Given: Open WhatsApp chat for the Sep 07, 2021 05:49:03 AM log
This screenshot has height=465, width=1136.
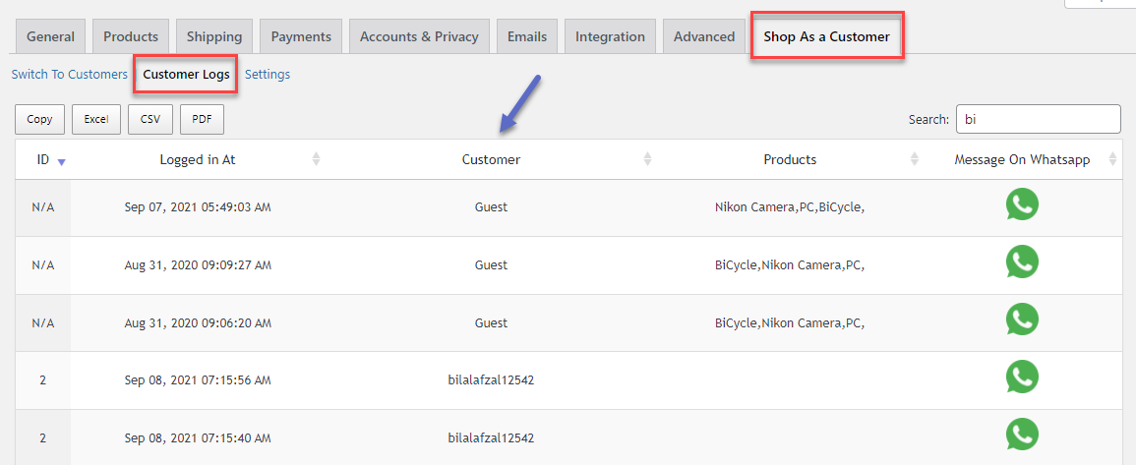Looking at the screenshot, I should (1022, 204).
